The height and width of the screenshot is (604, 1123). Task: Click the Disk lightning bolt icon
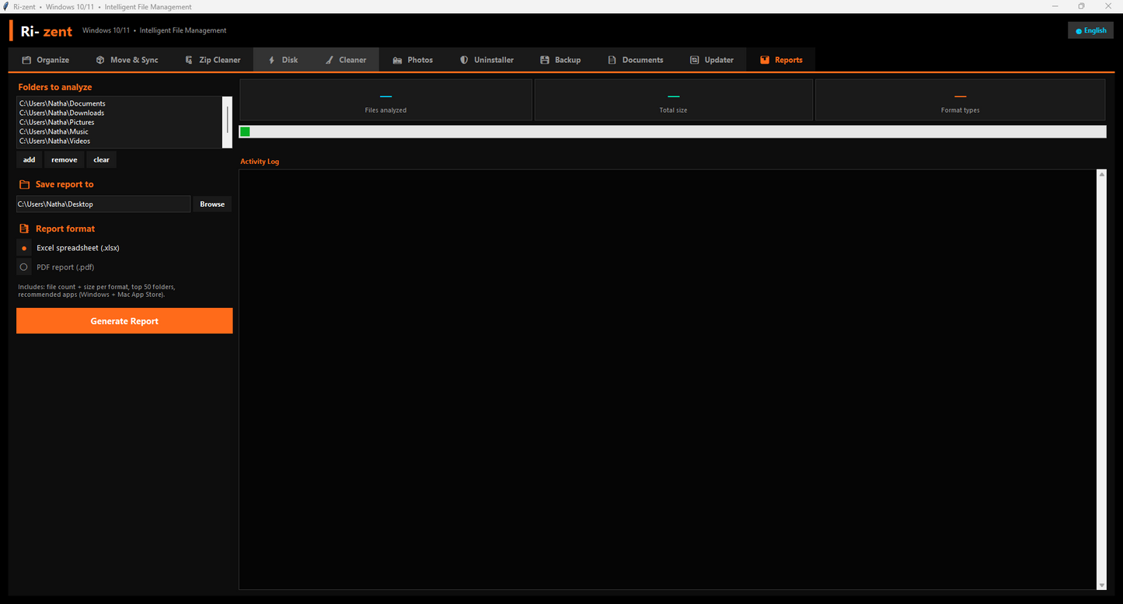pos(271,60)
